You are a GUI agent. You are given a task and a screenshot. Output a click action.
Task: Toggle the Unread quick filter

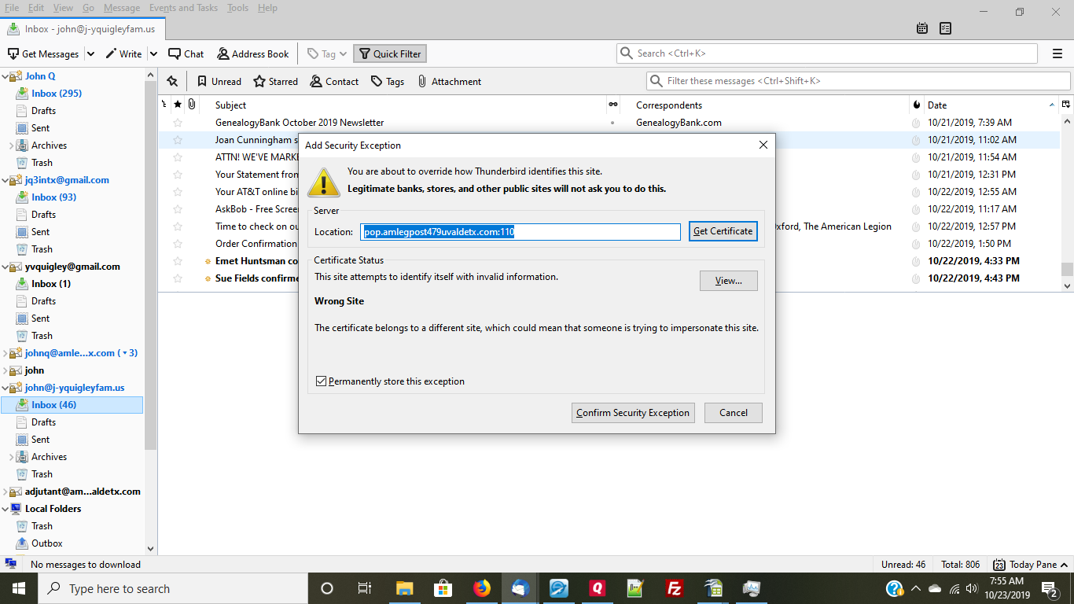219,82
